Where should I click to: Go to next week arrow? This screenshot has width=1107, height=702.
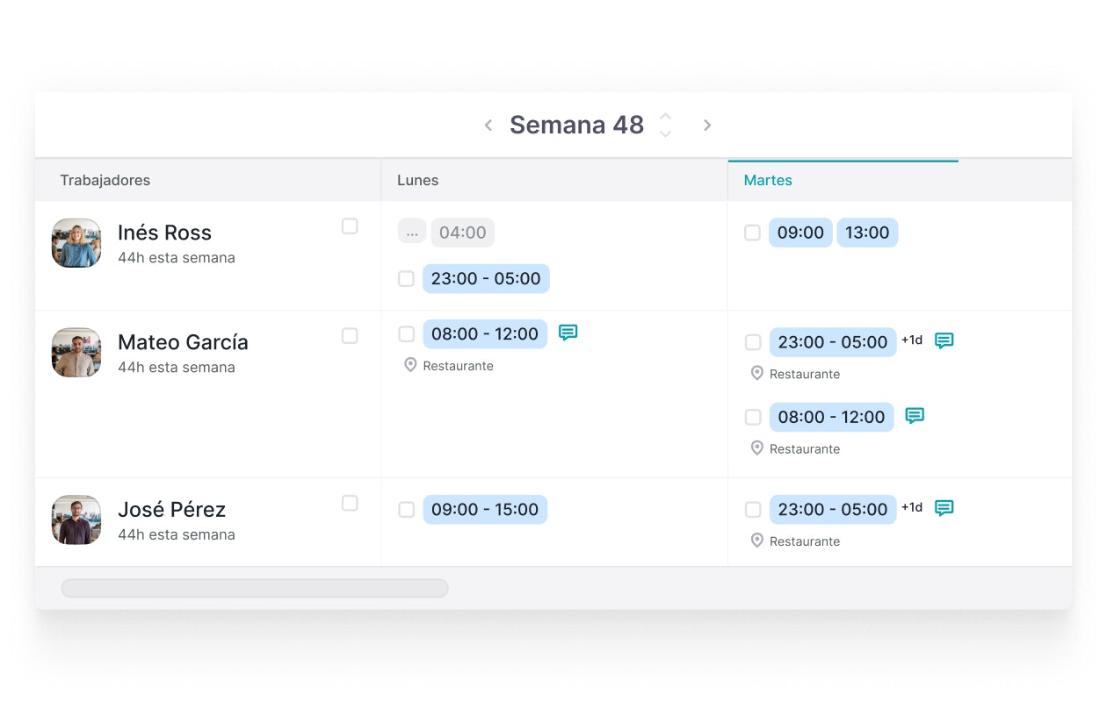coord(706,125)
